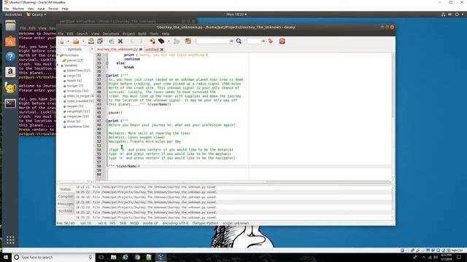467x262 pixels.
Task: Collapse the Functions tree node
Action: click(58, 55)
